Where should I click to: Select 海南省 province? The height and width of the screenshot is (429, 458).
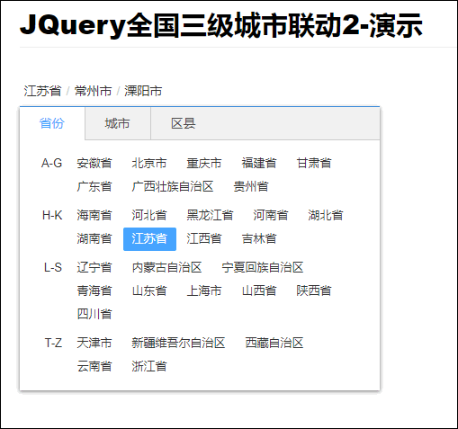click(94, 215)
